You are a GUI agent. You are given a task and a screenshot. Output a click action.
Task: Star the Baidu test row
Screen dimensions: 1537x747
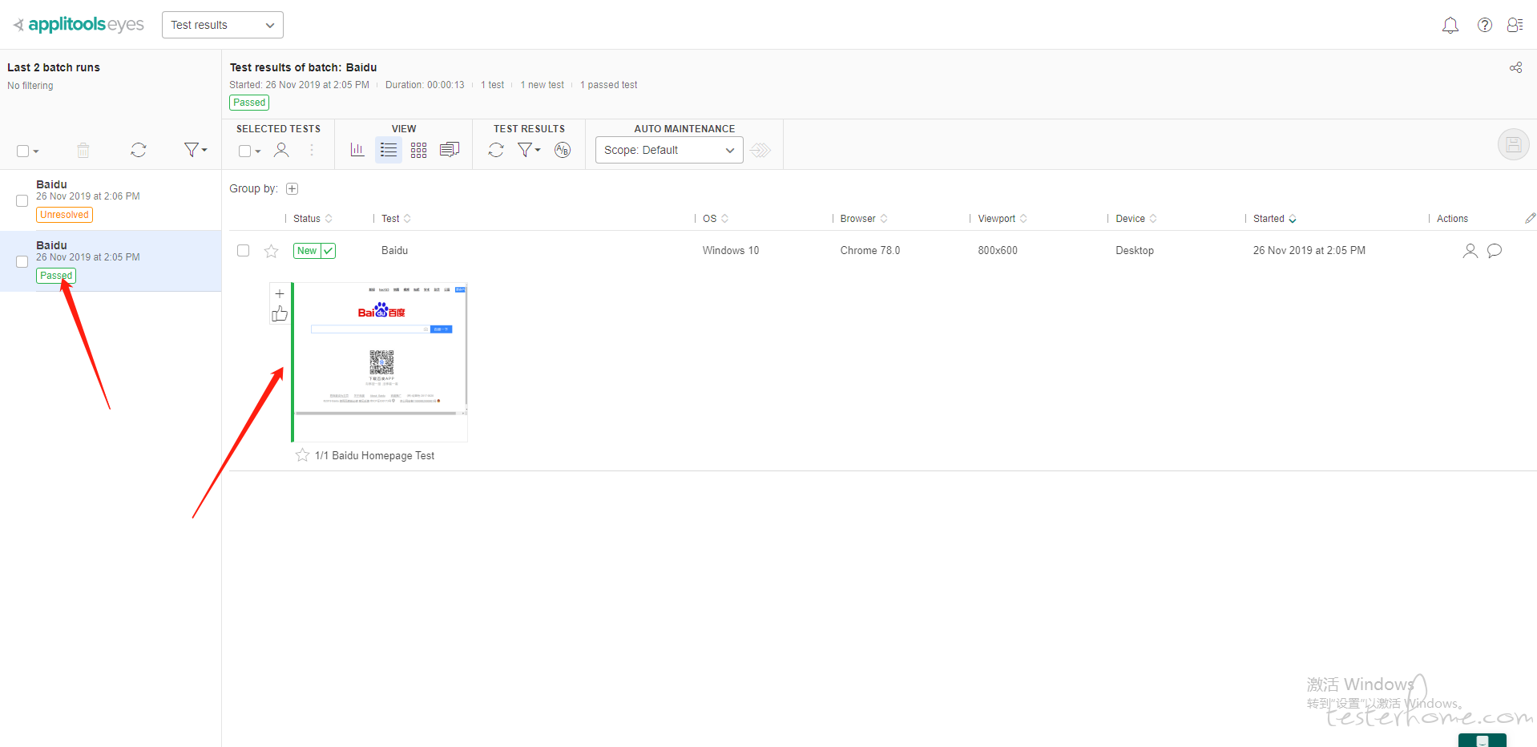coord(271,251)
